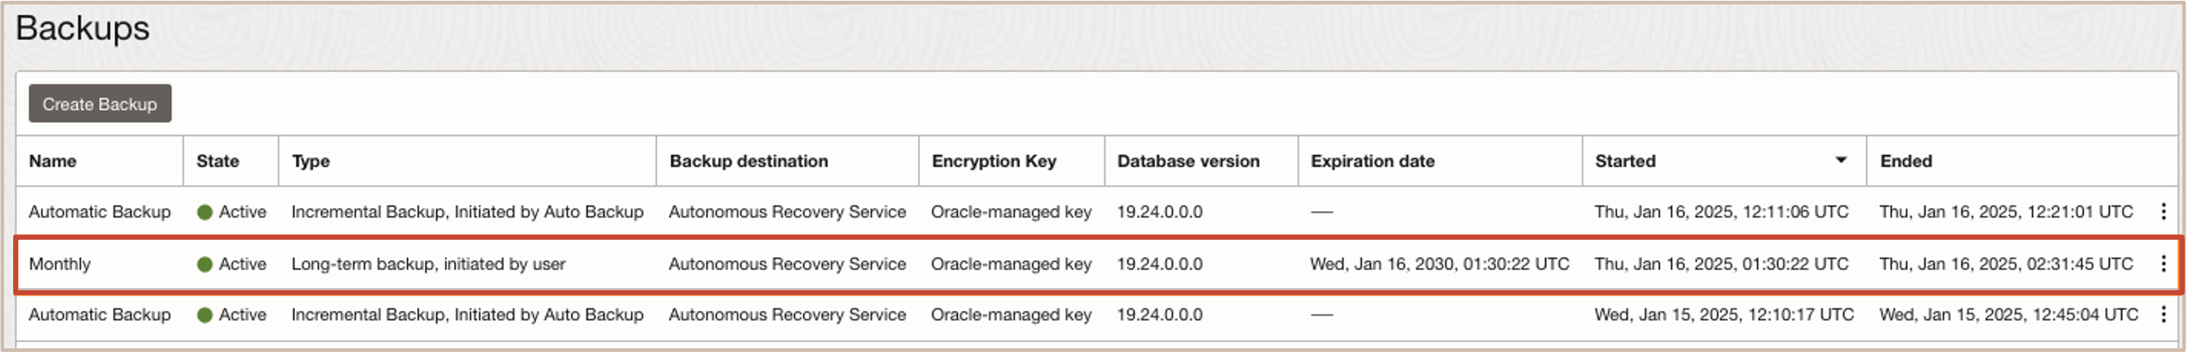The image size is (2187, 352).
Task: Sort by the State column header
Action: (x=217, y=161)
